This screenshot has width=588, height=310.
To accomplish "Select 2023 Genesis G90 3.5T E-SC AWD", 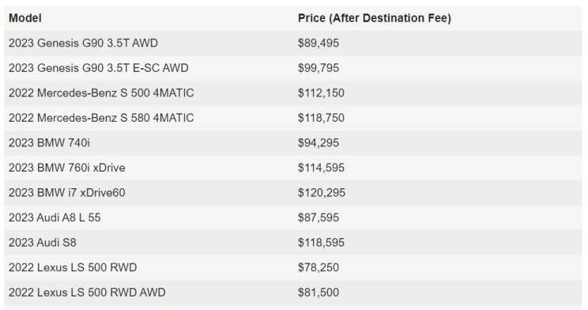I will [99, 68].
